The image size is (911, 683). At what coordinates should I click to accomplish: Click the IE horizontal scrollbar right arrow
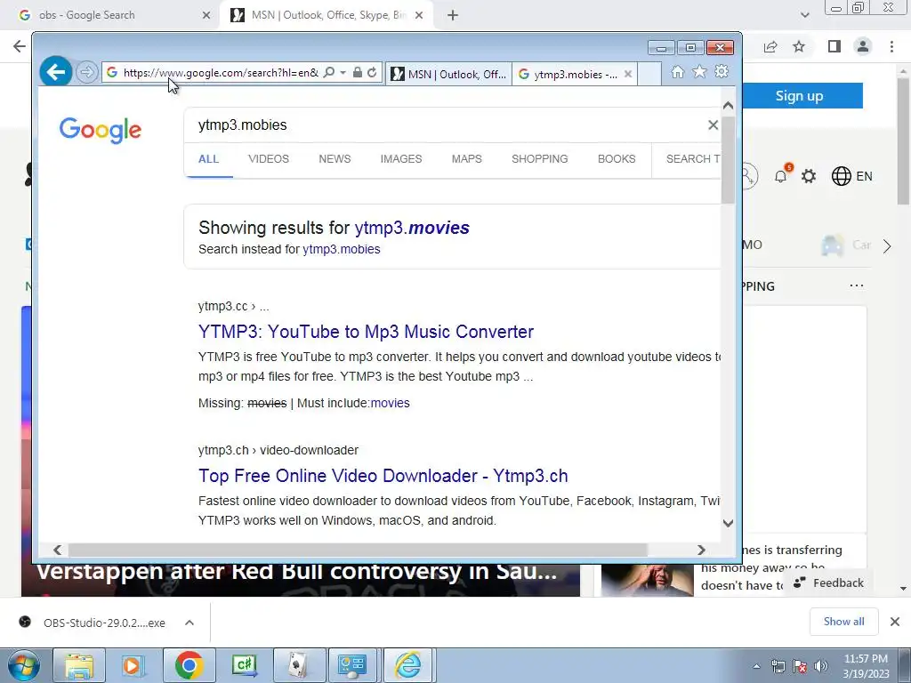pos(701,550)
